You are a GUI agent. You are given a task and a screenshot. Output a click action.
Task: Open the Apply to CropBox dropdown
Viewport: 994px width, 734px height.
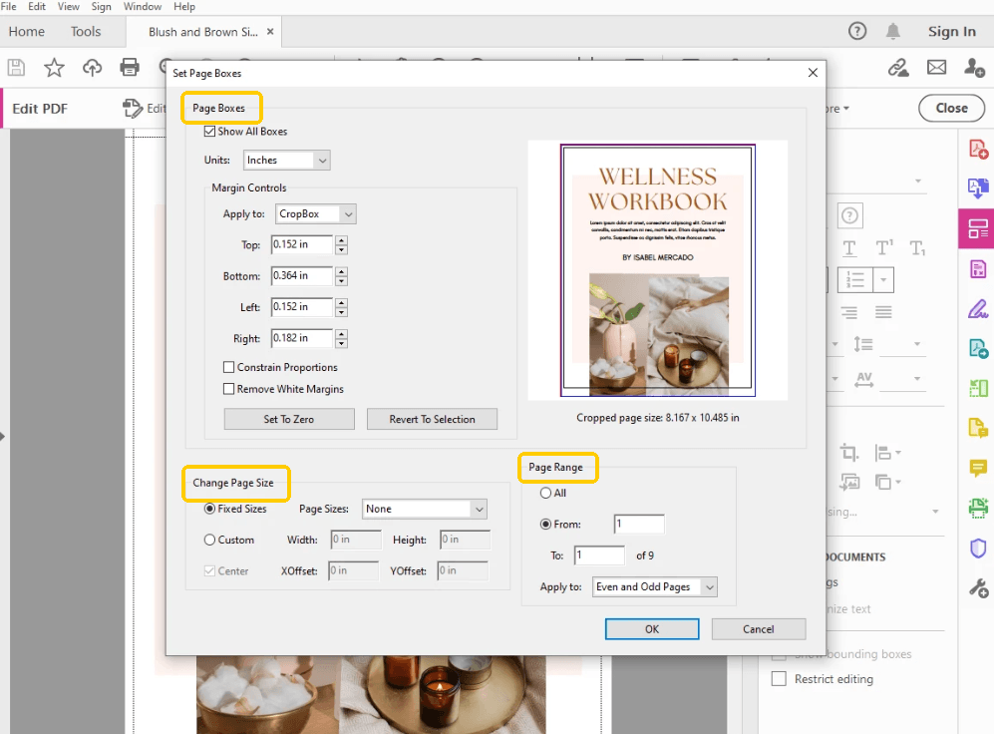(x=316, y=213)
